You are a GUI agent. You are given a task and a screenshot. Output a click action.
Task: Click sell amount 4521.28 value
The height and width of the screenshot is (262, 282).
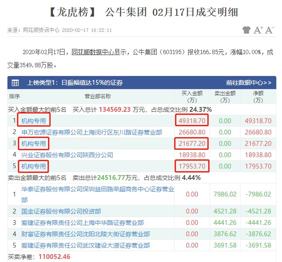pos(225,211)
